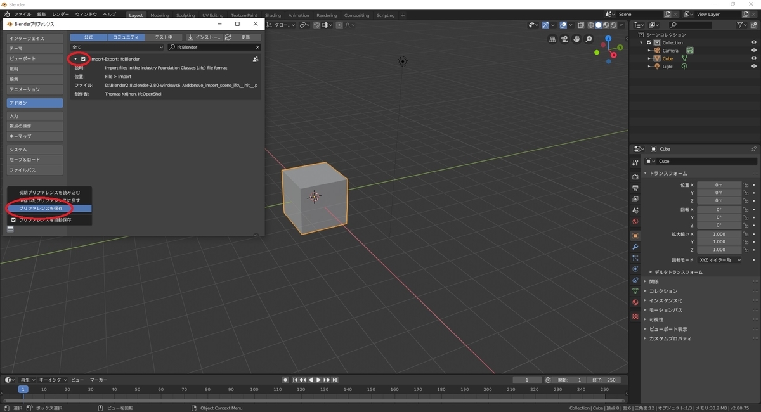The height and width of the screenshot is (412, 761).
Task: Toggle lock on 位置 X value
Action: [x=746, y=185]
